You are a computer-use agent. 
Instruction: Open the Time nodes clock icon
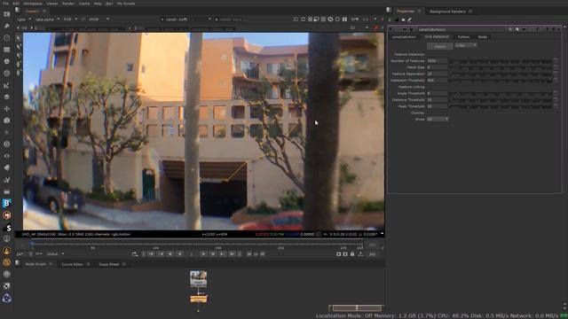tap(6, 37)
